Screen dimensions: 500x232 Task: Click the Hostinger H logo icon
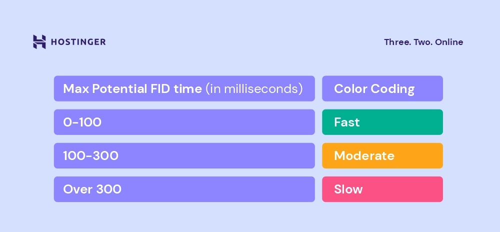tap(39, 42)
